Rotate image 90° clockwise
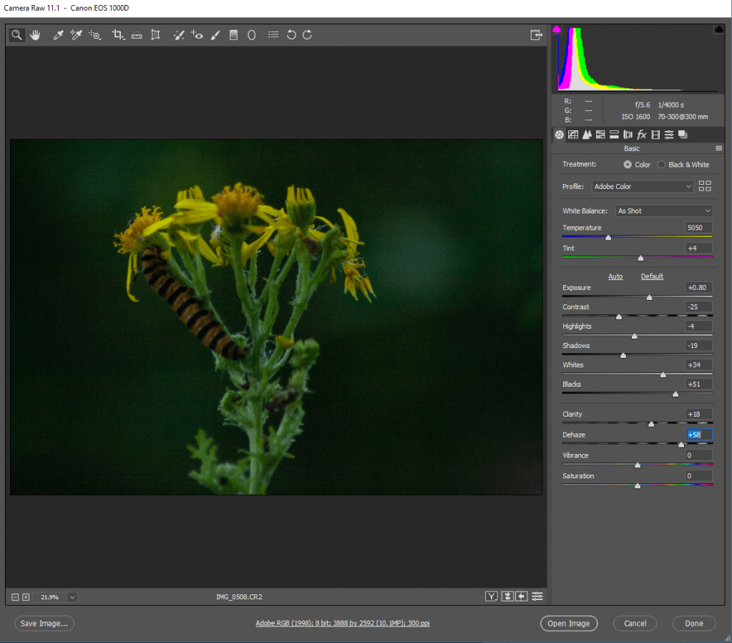Screen dimensions: 732x643 point(307,34)
